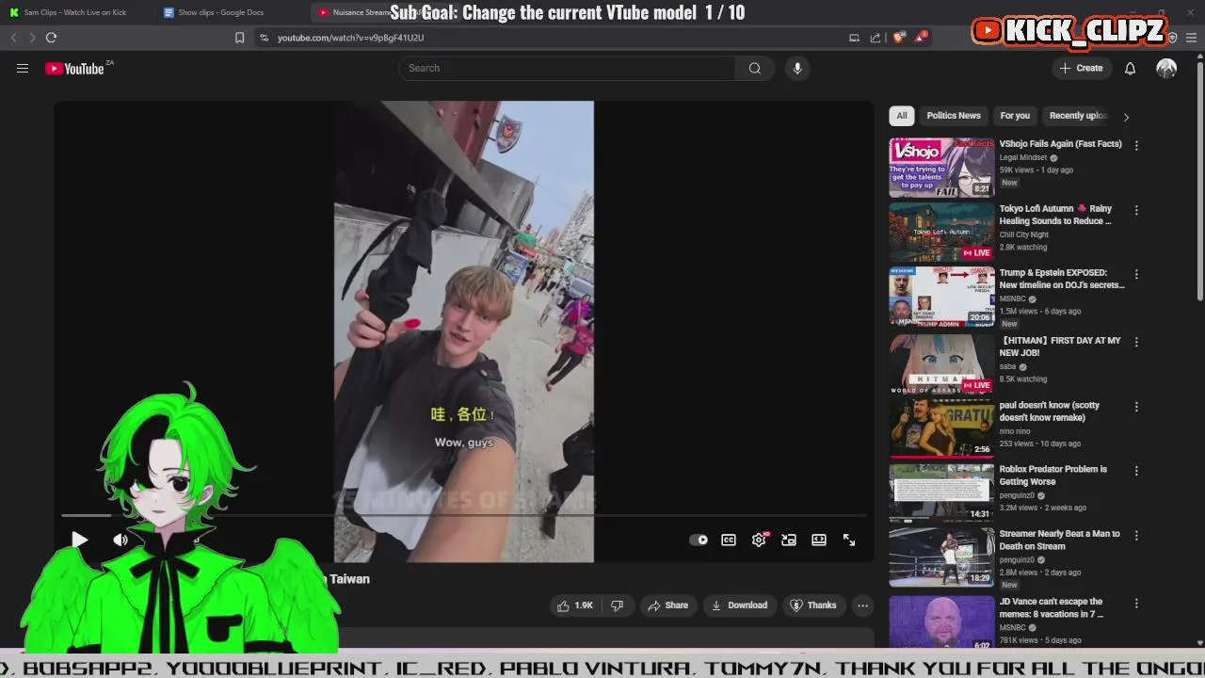
Task: Switch to theater mode icon
Action: click(x=819, y=540)
